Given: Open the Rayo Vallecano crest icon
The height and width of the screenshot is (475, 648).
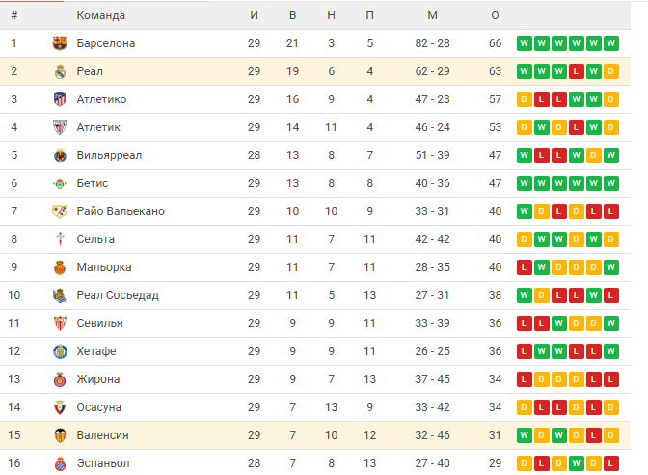Looking at the screenshot, I should 60,211.
